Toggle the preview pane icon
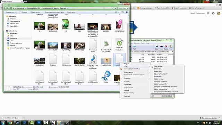 pyautogui.click(x=122, y=12)
